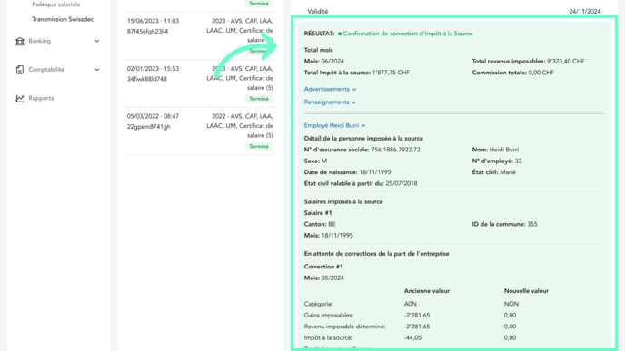The image size is (625, 351).
Task: Click ID de la commune value 355
Action: 532,224
